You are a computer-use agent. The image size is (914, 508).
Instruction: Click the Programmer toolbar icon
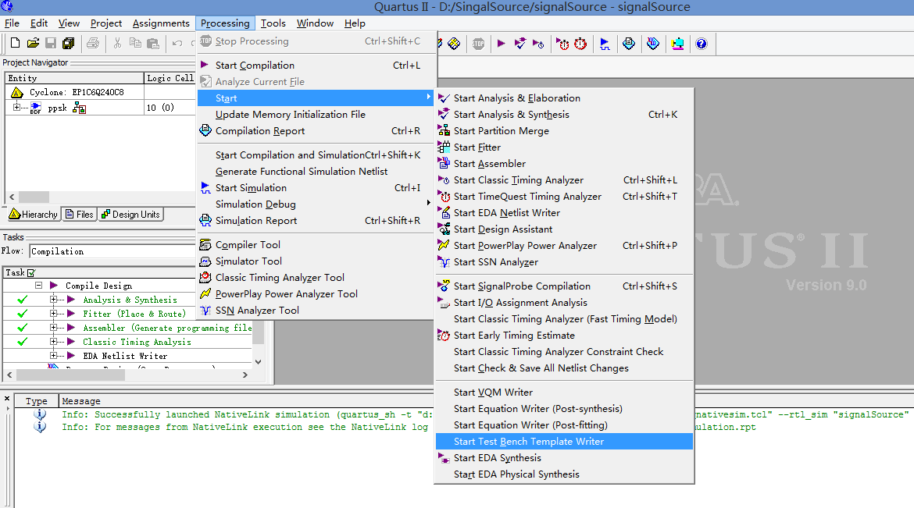653,44
